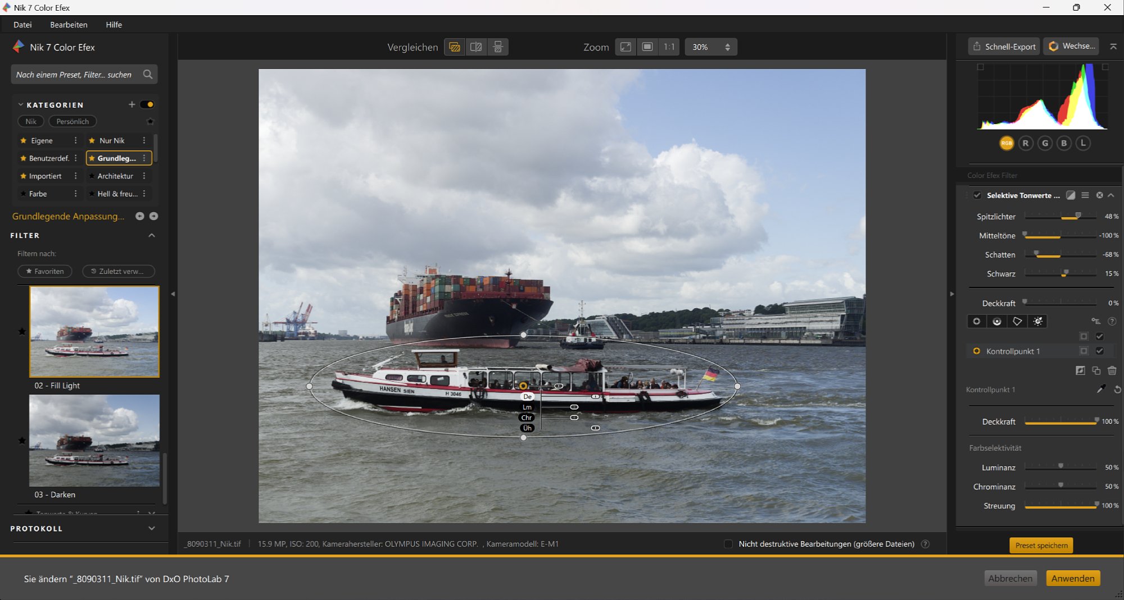Show the RGB histogram channel
1124x600 pixels.
tap(1007, 143)
